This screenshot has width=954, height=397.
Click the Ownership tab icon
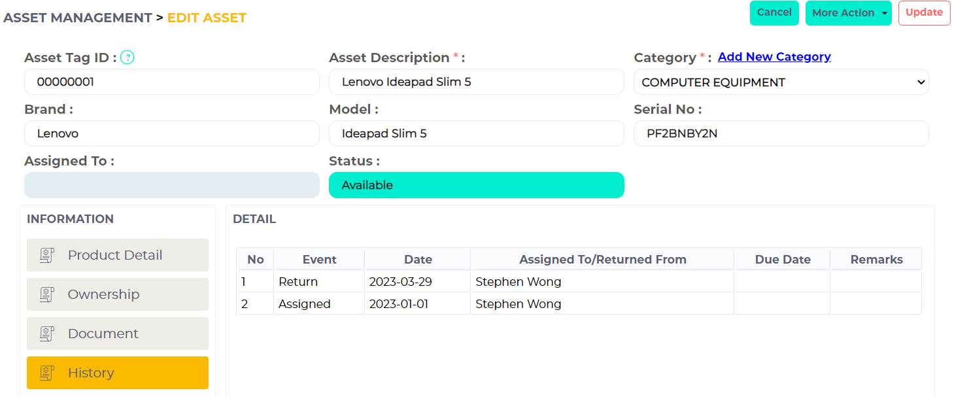[x=46, y=294]
